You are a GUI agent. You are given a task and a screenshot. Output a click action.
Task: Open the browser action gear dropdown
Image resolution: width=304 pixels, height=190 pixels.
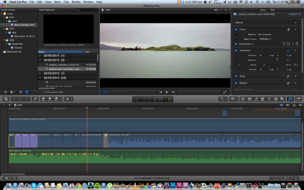(x=12, y=92)
